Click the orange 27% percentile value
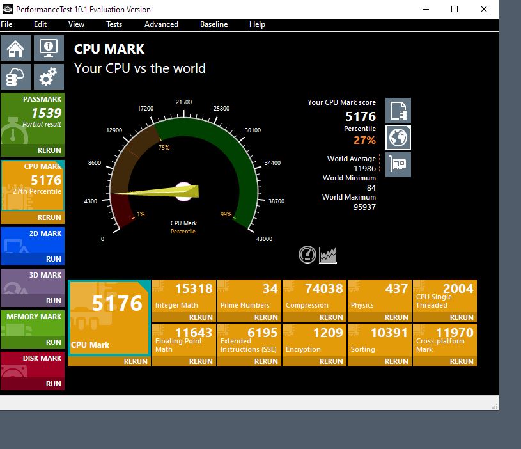521x449 pixels. [364, 140]
